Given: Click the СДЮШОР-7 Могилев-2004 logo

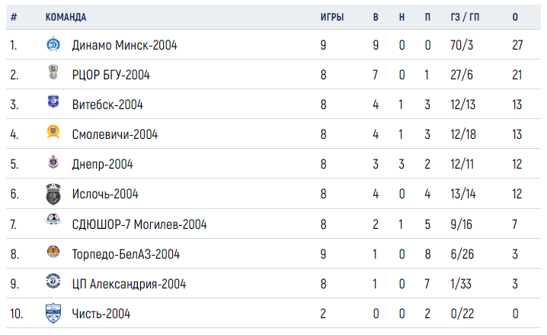Looking at the screenshot, I should point(53,219).
